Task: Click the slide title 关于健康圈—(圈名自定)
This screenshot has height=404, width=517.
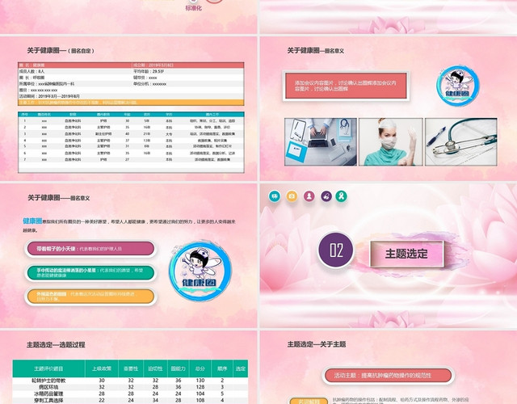Action: point(61,50)
